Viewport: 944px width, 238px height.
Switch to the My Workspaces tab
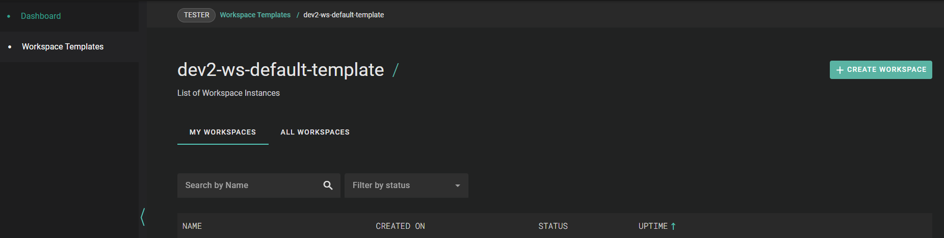pos(223,132)
